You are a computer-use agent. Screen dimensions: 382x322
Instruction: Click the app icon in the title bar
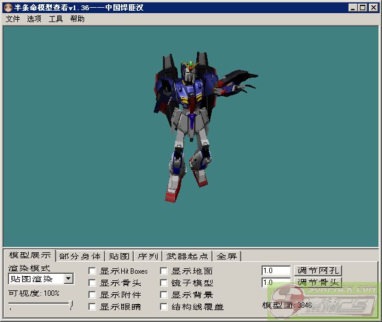coord(8,7)
